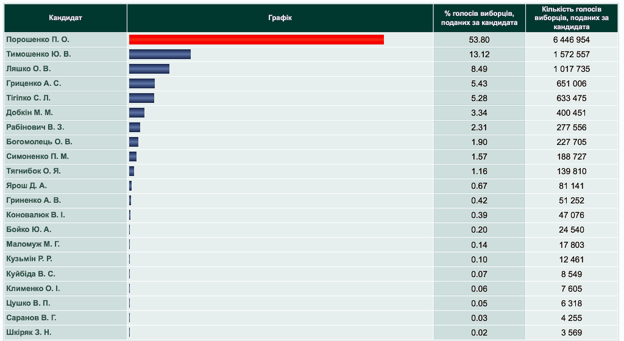Click the blue bar for Тимошенко
Viewport: 624px width, 341px height.
(x=160, y=54)
